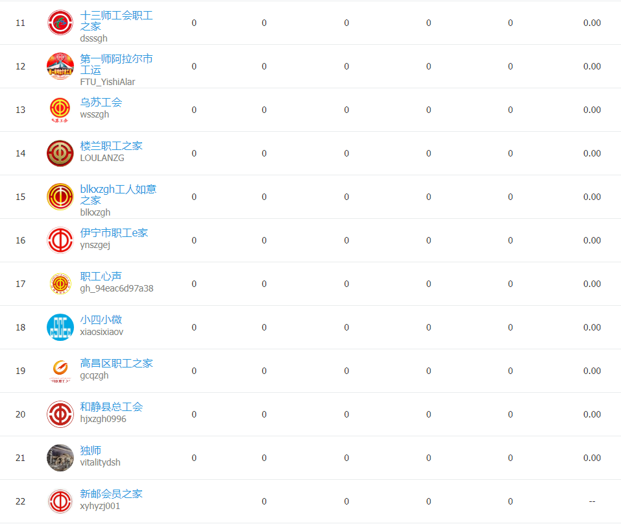Open the 乌苏工会 account link
The width and height of the screenshot is (621, 524).
click(x=101, y=102)
